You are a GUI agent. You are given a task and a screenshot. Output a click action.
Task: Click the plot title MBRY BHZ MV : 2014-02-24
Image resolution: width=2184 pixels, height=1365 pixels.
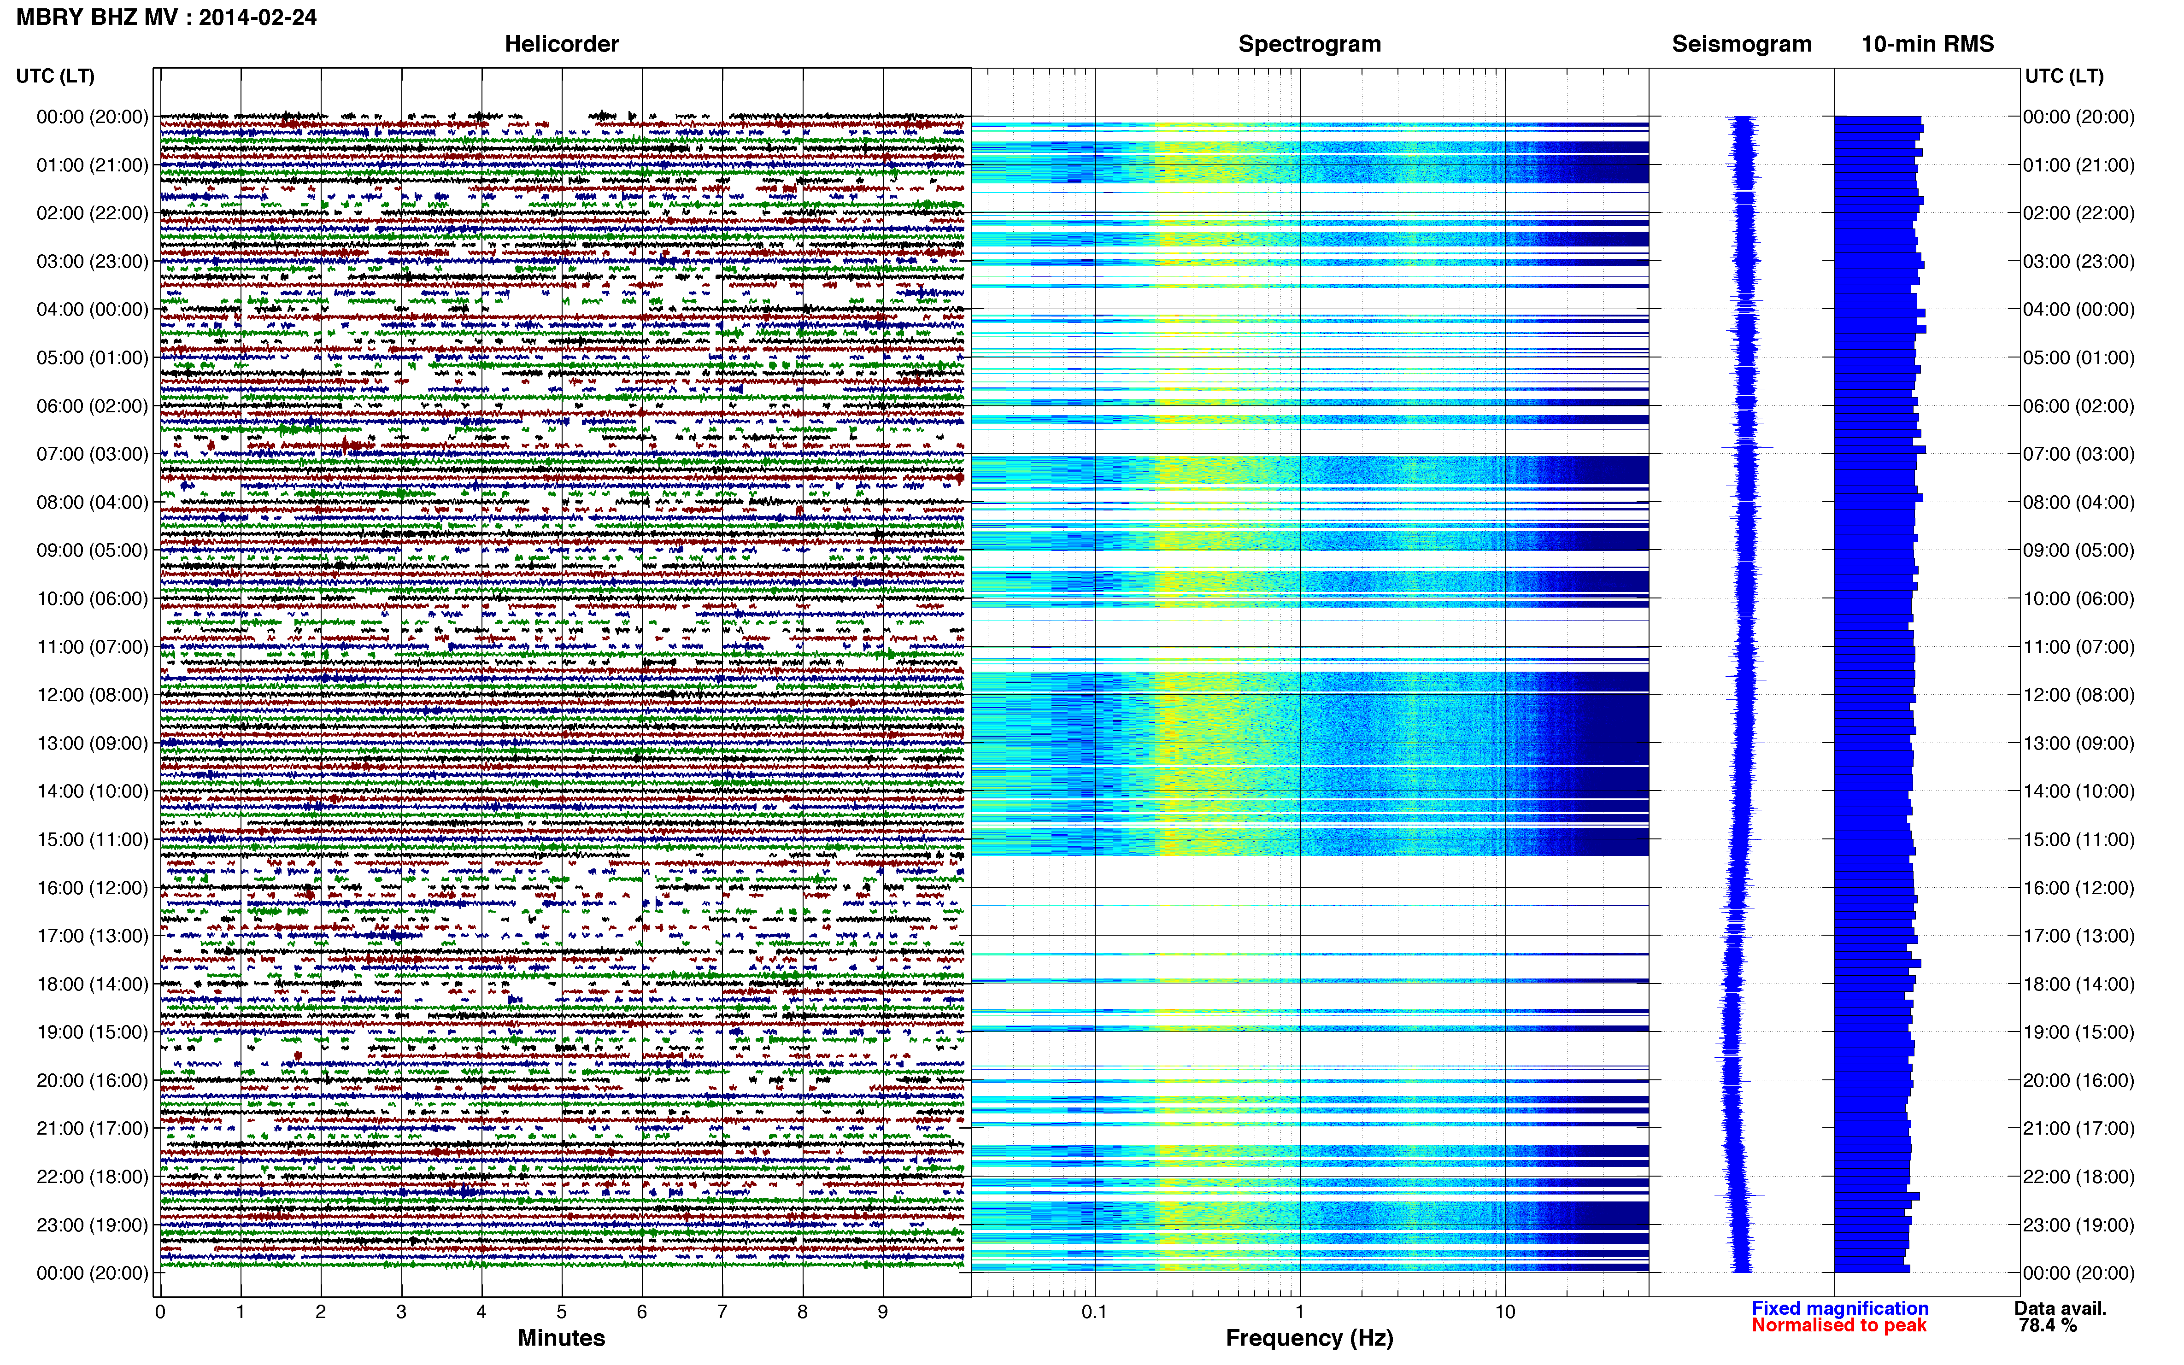166,17
